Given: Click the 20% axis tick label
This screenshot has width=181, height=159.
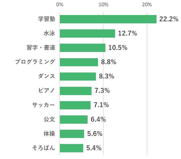Looking at the screenshot, I should (147, 5).
